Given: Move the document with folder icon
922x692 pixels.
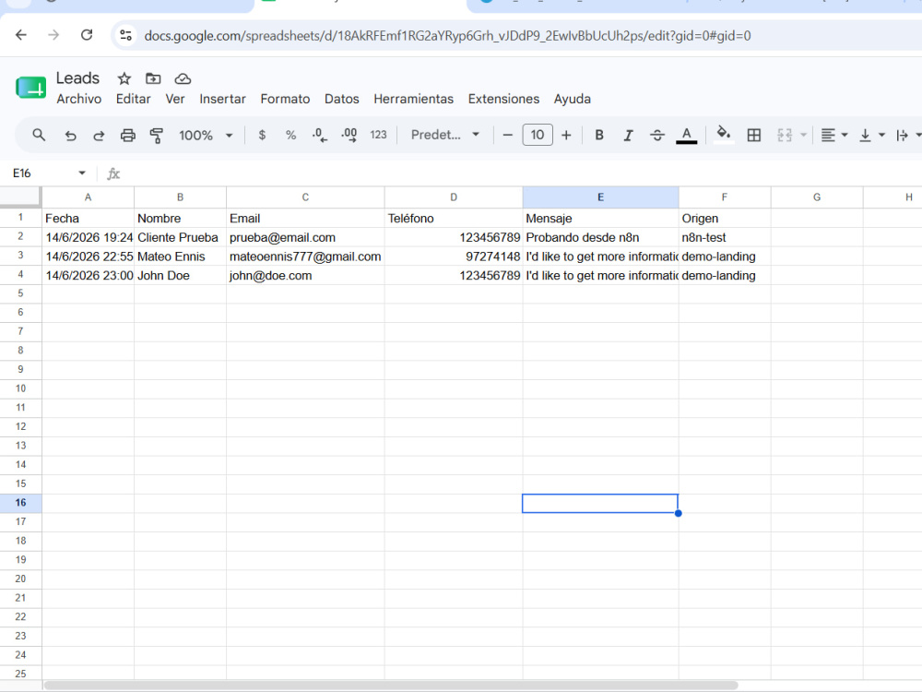Looking at the screenshot, I should click(x=153, y=78).
